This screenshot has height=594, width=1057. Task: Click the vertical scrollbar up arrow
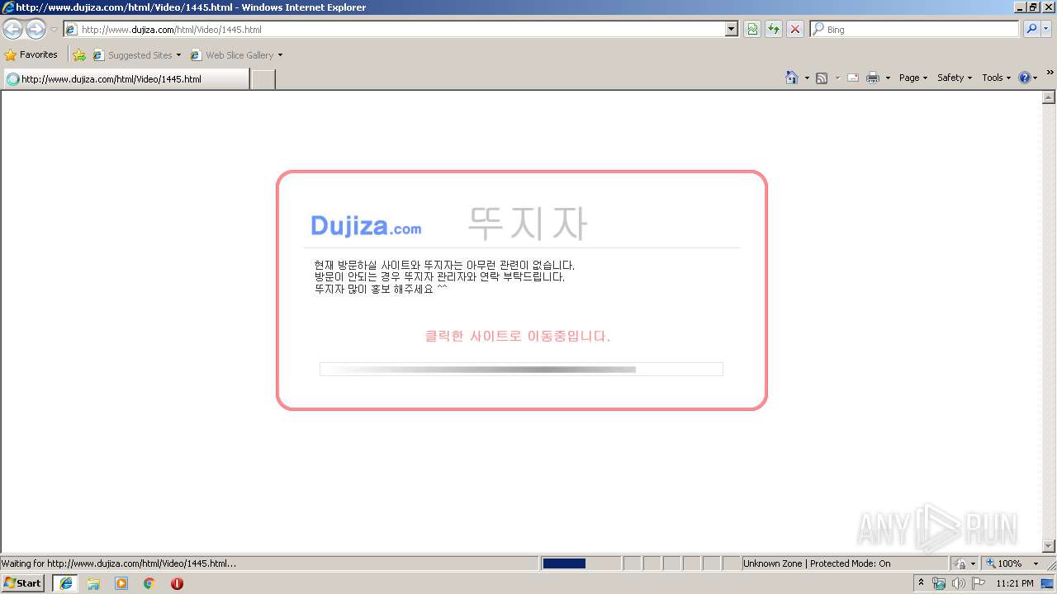[x=1049, y=97]
